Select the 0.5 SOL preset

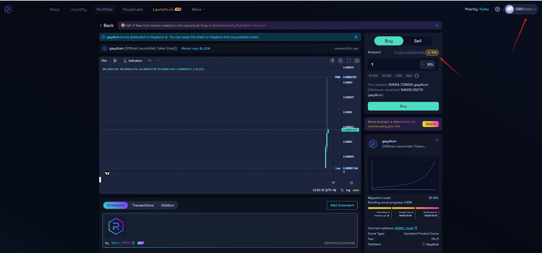tap(387, 76)
